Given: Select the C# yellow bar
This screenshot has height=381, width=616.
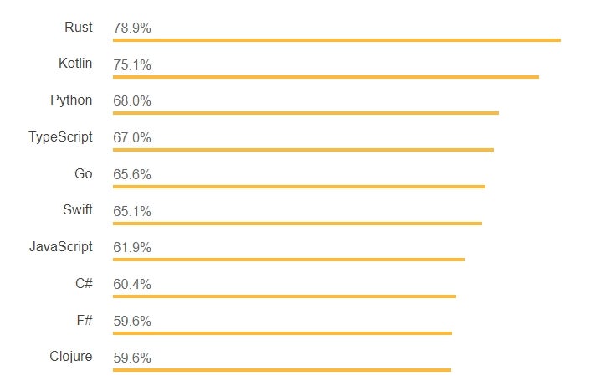Looking at the screenshot, I should pyautogui.click(x=285, y=296).
